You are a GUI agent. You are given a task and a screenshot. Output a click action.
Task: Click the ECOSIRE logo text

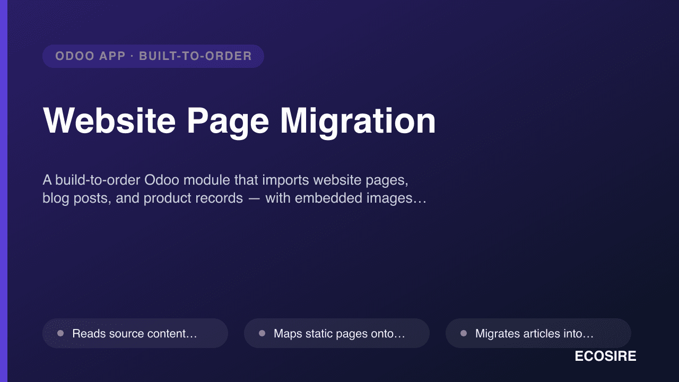click(x=605, y=357)
